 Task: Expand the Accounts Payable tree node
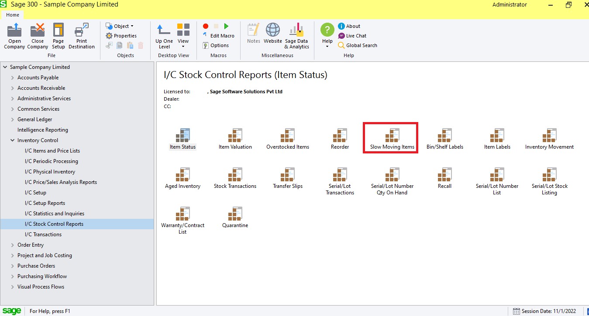pos(13,78)
